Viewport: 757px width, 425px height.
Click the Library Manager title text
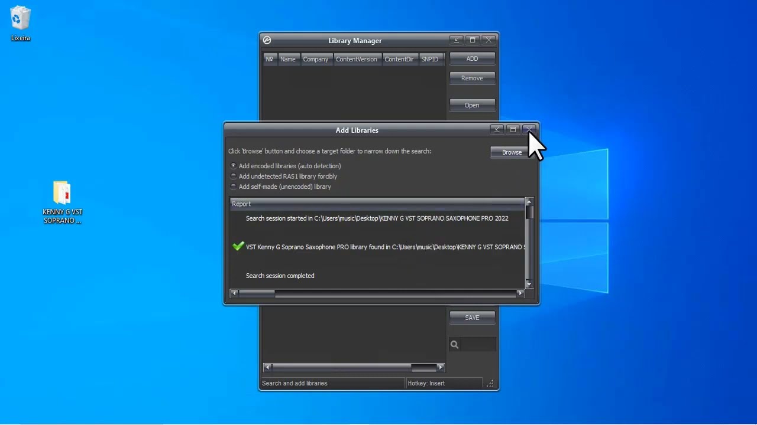click(355, 41)
